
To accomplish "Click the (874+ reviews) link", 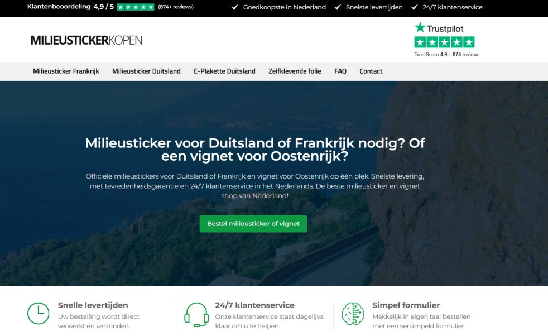I will (176, 7).
